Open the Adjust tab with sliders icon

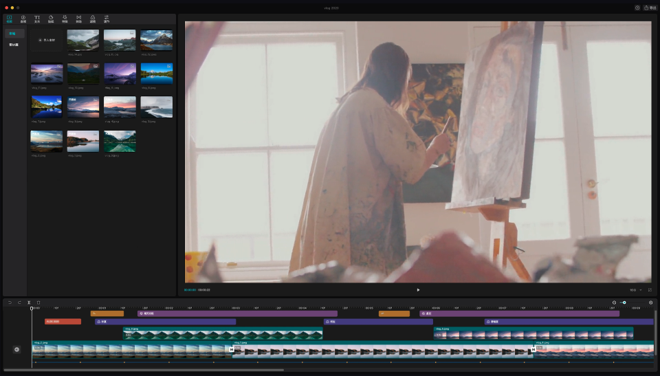pos(107,19)
